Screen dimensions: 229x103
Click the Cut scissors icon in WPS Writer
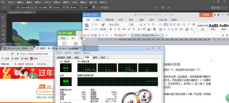[92, 24]
